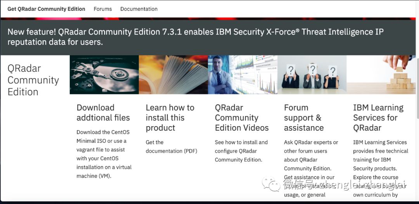This screenshot has width=419, height=204.
Task: Click the New feature QRadar 7.3.1 banner text
Action: tap(196, 37)
